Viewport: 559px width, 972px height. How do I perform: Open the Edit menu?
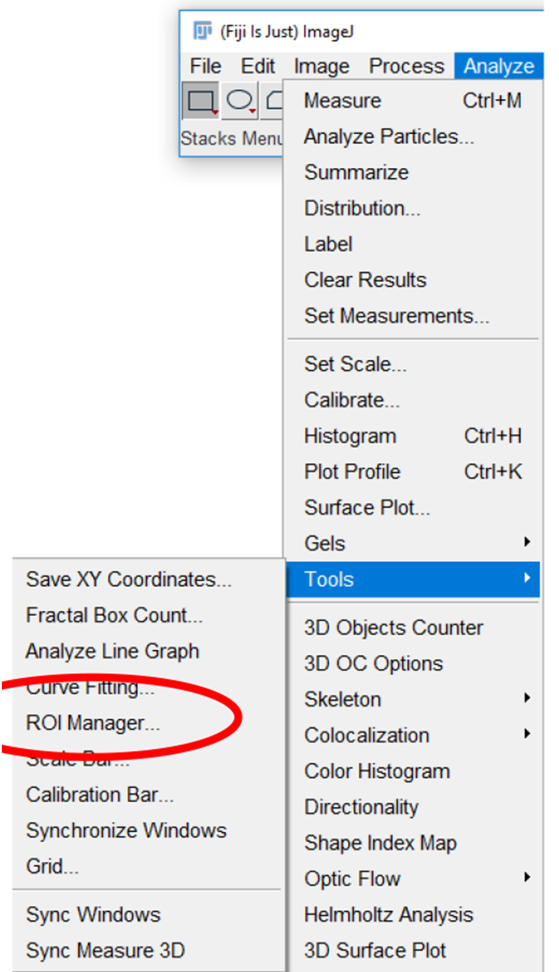(x=258, y=66)
